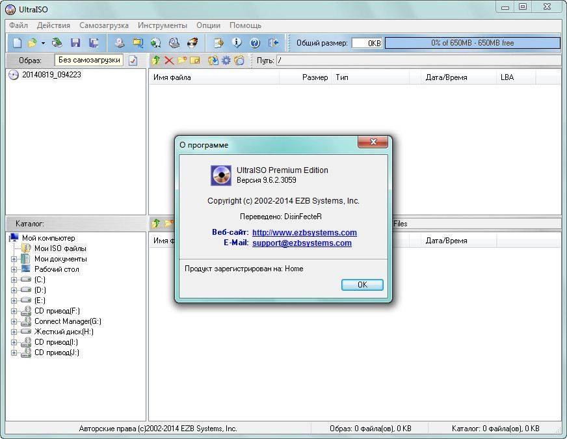Click the Compress ISO disc icon
This screenshot has width=567, height=439.
point(156,43)
